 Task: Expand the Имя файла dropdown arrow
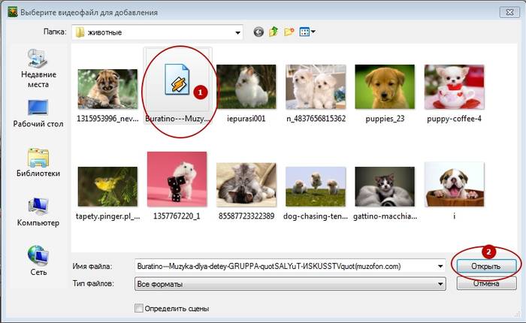(440, 266)
